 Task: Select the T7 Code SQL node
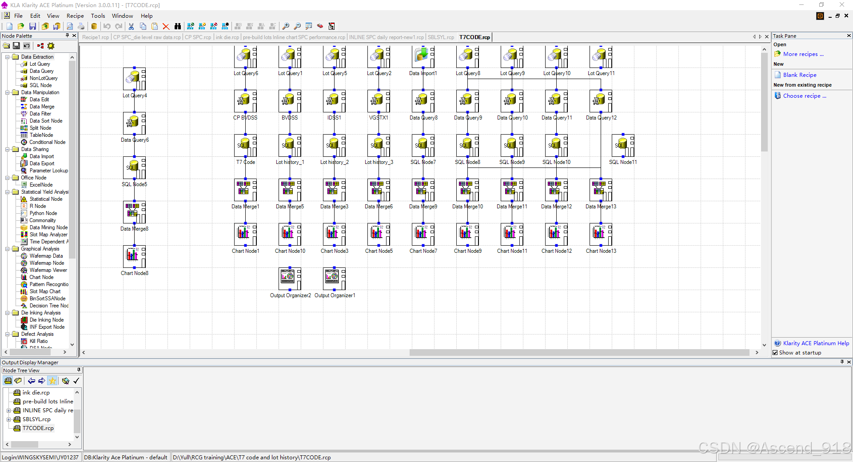tap(245, 146)
